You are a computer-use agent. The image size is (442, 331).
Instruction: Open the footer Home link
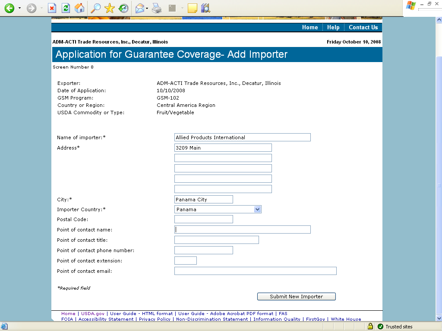coord(68,314)
